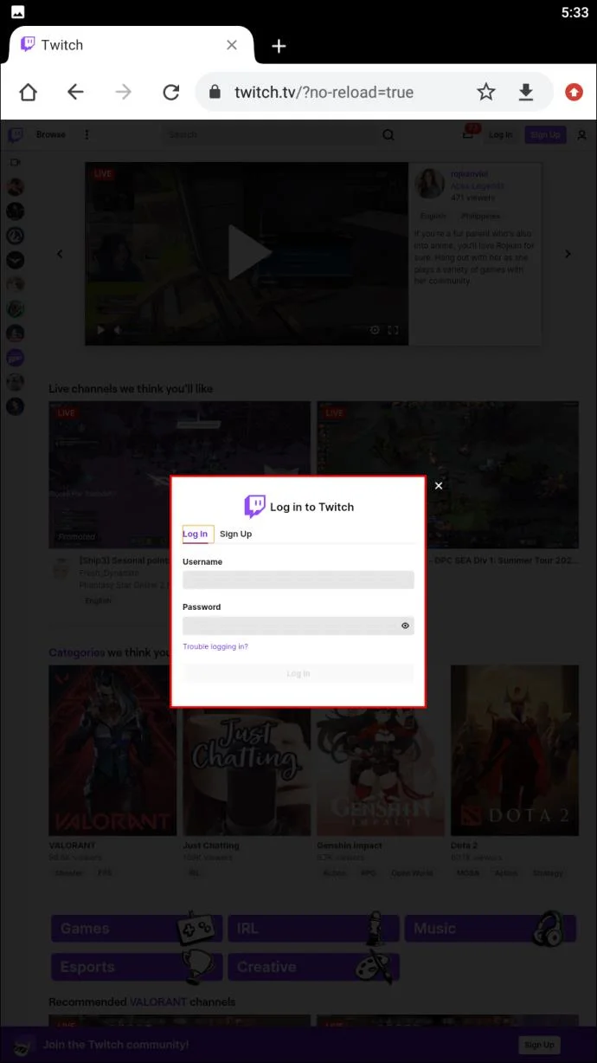Click the Categories heading link
The height and width of the screenshot is (1063, 597).
pos(76,652)
